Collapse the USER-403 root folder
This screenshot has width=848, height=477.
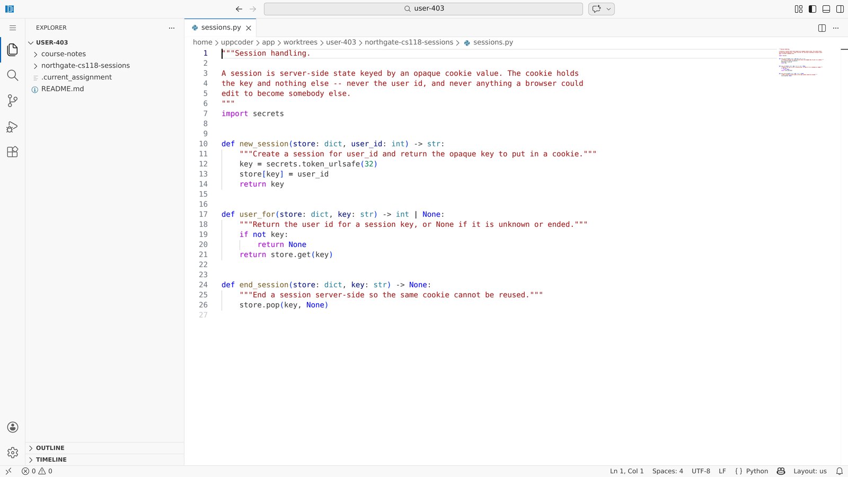[105, 42]
